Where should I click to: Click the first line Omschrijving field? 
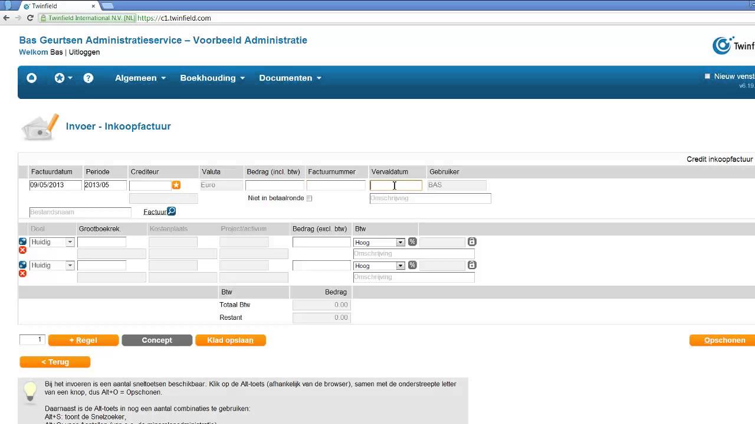[x=414, y=254]
